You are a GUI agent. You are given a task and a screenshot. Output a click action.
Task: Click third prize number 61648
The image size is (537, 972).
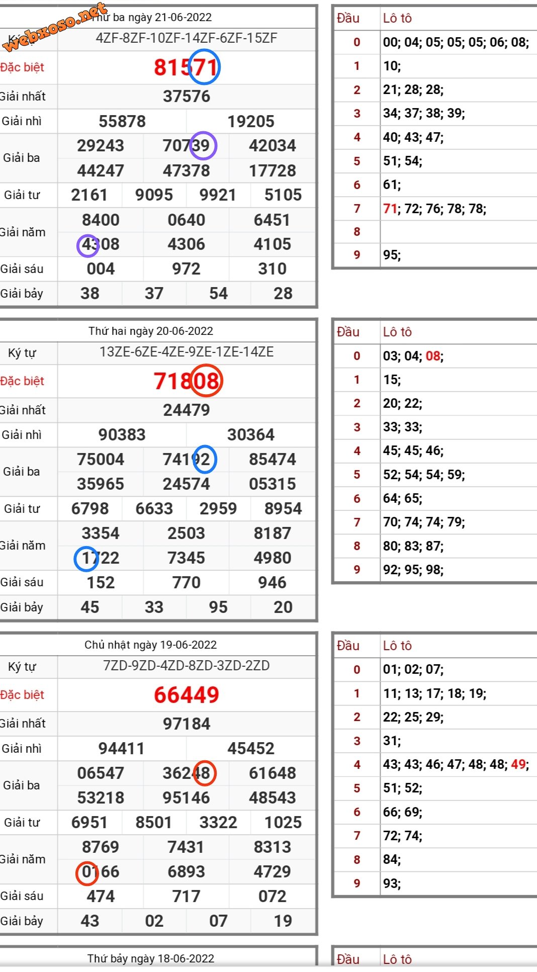point(273,773)
